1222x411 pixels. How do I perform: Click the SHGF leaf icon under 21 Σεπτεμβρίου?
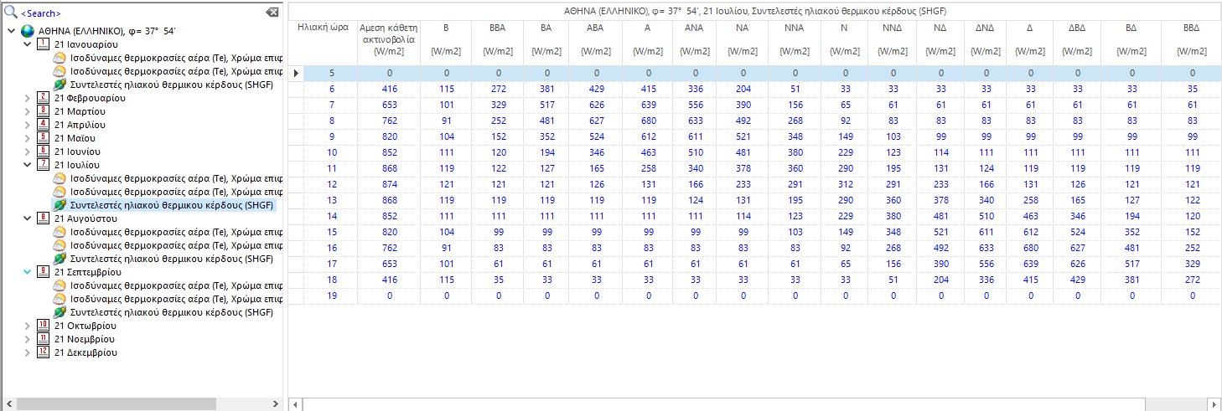click(x=60, y=312)
